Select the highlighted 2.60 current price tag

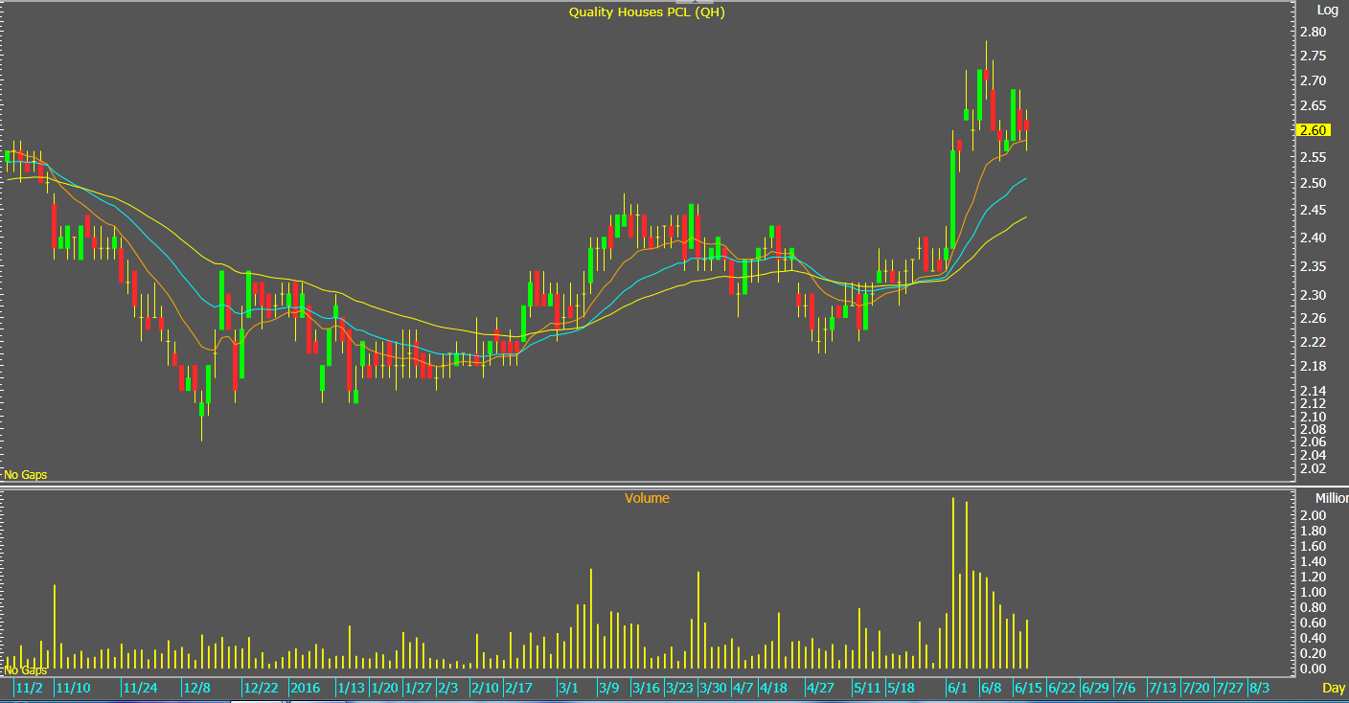pyautogui.click(x=1312, y=130)
